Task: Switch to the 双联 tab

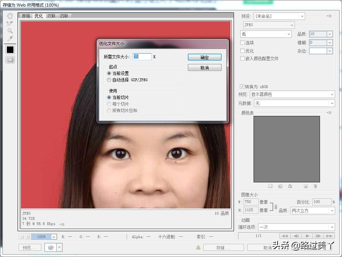Action: (x=51, y=16)
